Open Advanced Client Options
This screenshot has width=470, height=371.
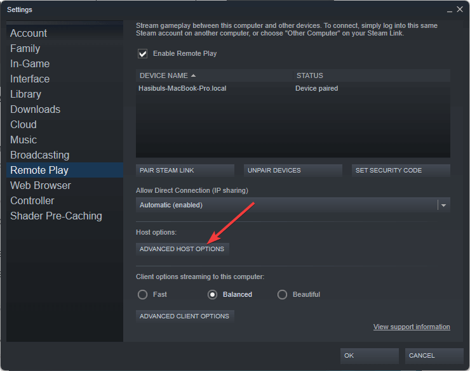pyautogui.click(x=185, y=316)
